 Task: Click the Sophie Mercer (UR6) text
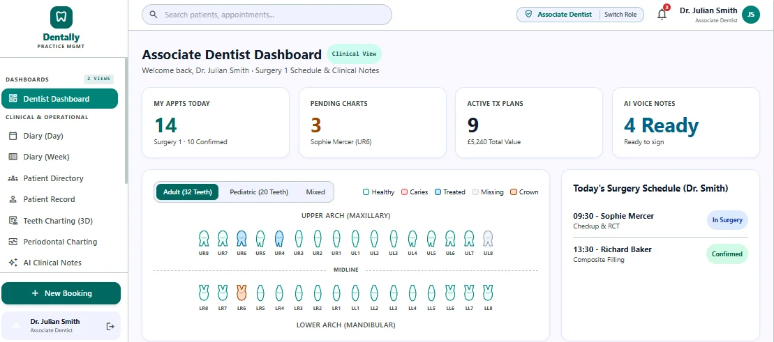click(341, 142)
